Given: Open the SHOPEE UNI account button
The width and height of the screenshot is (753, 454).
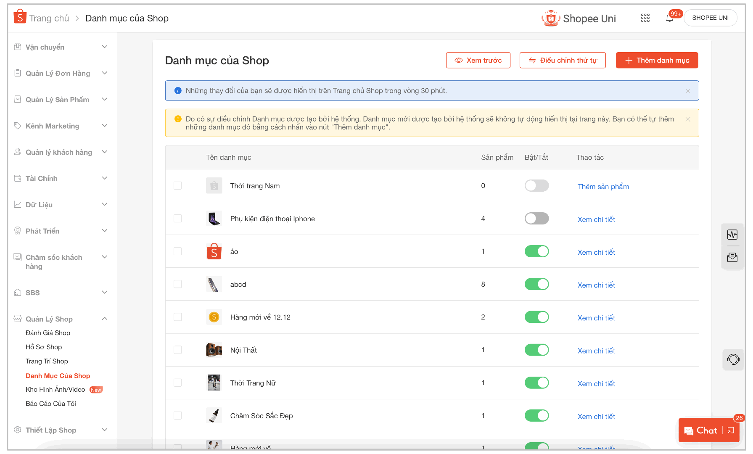Looking at the screenshot, I should (x=710, y=18).
